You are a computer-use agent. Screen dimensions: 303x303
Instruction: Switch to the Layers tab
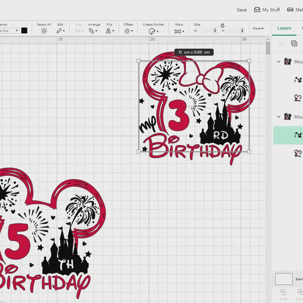(x=284, y=28)
